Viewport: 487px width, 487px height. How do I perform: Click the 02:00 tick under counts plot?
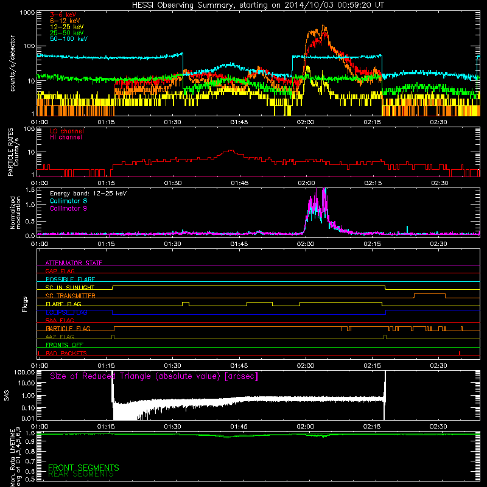[x=306, y=122]
